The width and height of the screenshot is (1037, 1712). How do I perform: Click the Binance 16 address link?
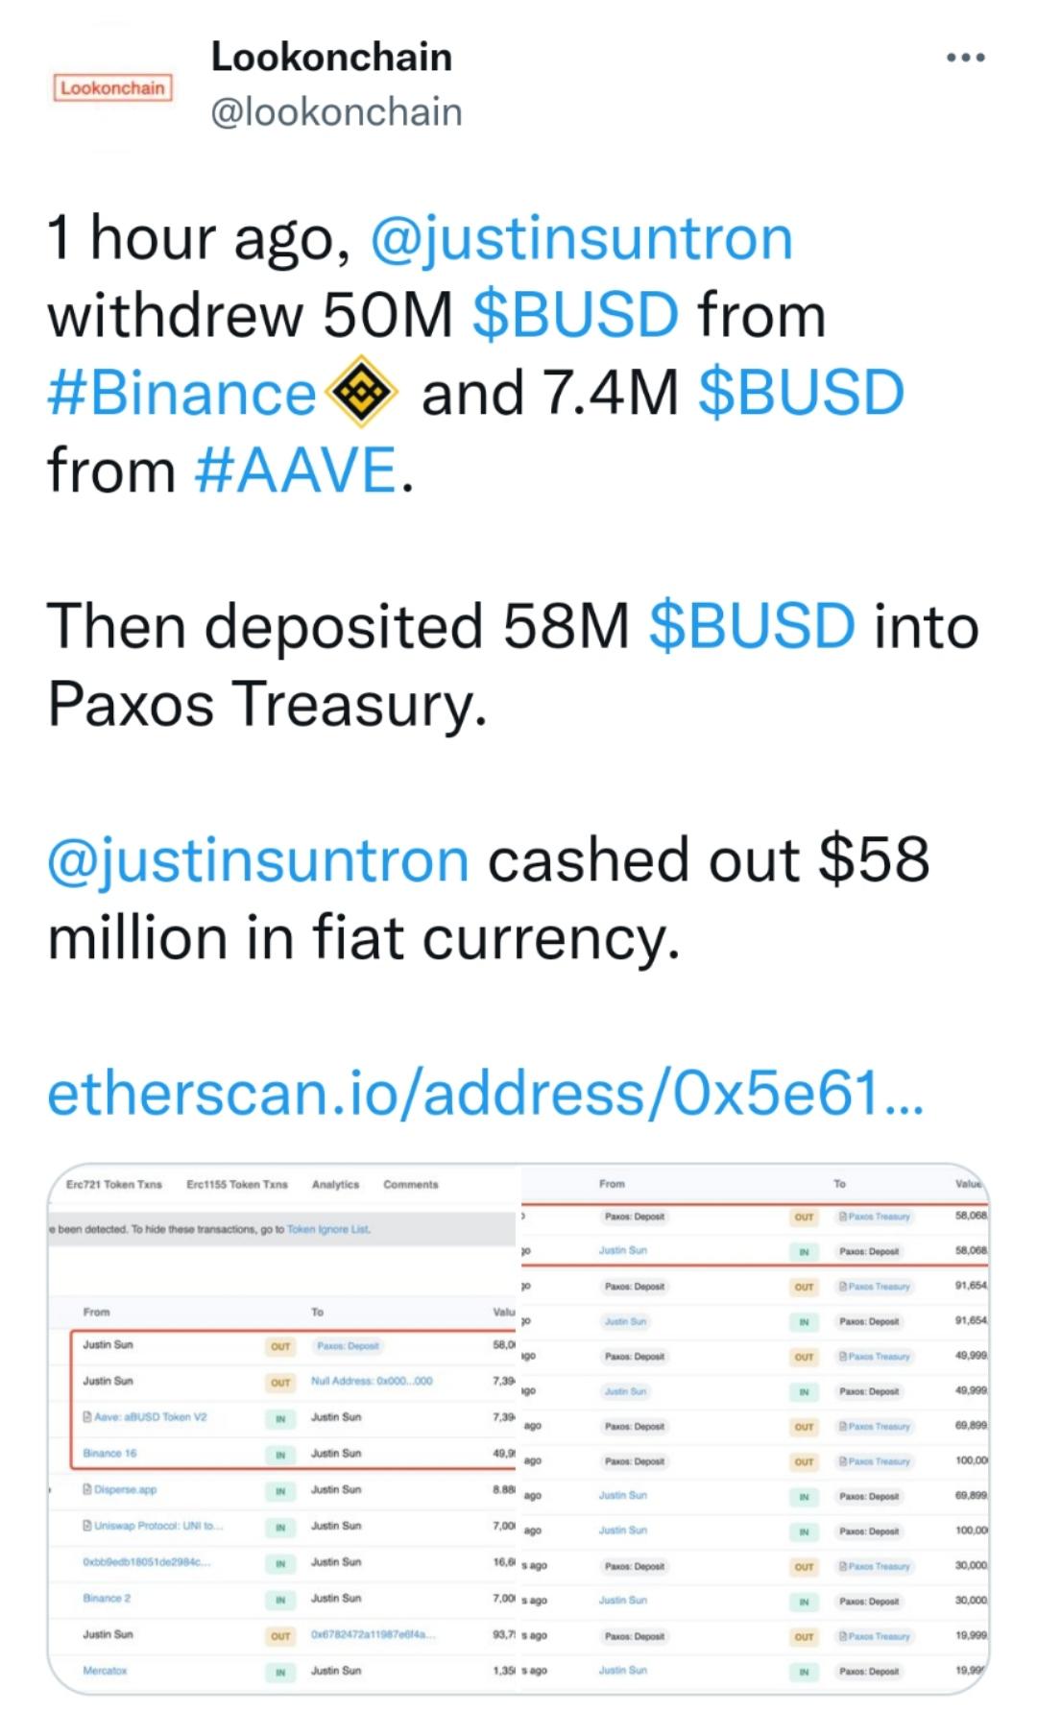(109, 1454)
